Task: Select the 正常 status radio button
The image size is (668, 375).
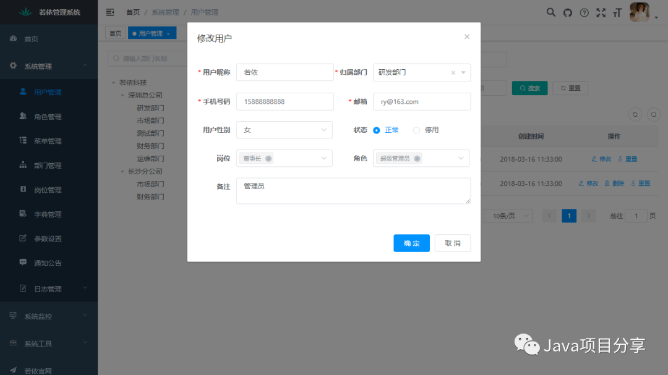Action: 377,130
